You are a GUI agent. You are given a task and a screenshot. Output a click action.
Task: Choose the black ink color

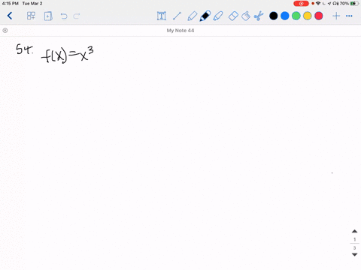click(x=274, y=16)
